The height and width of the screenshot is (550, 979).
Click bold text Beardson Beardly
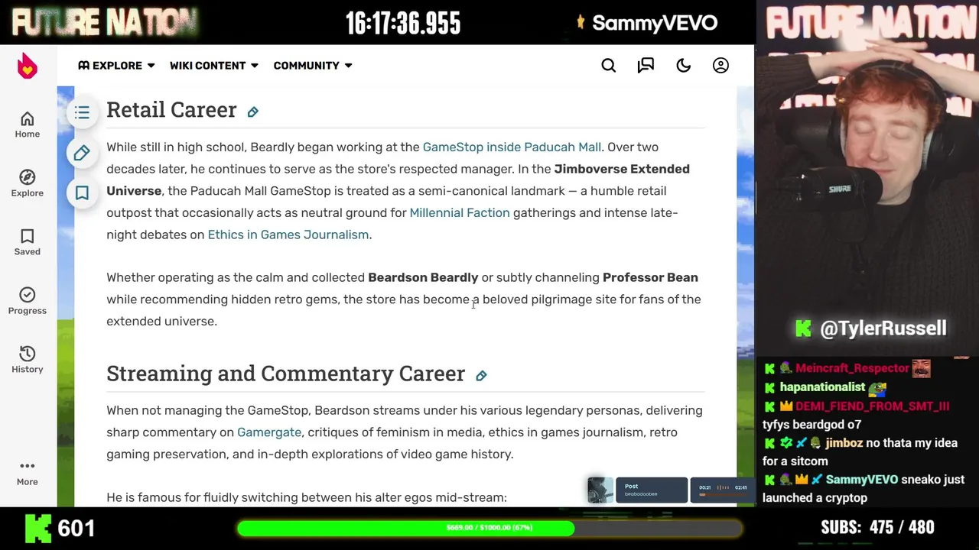coord(423,277)
